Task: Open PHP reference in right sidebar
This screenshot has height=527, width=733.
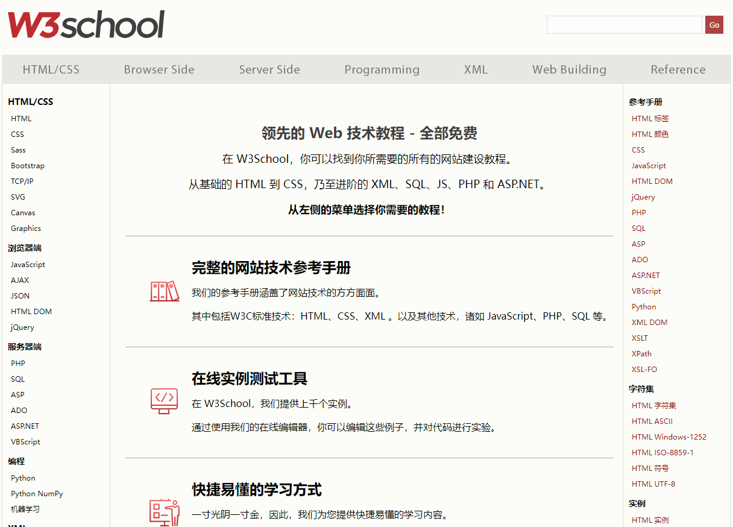Action: [x=639, y=213]
